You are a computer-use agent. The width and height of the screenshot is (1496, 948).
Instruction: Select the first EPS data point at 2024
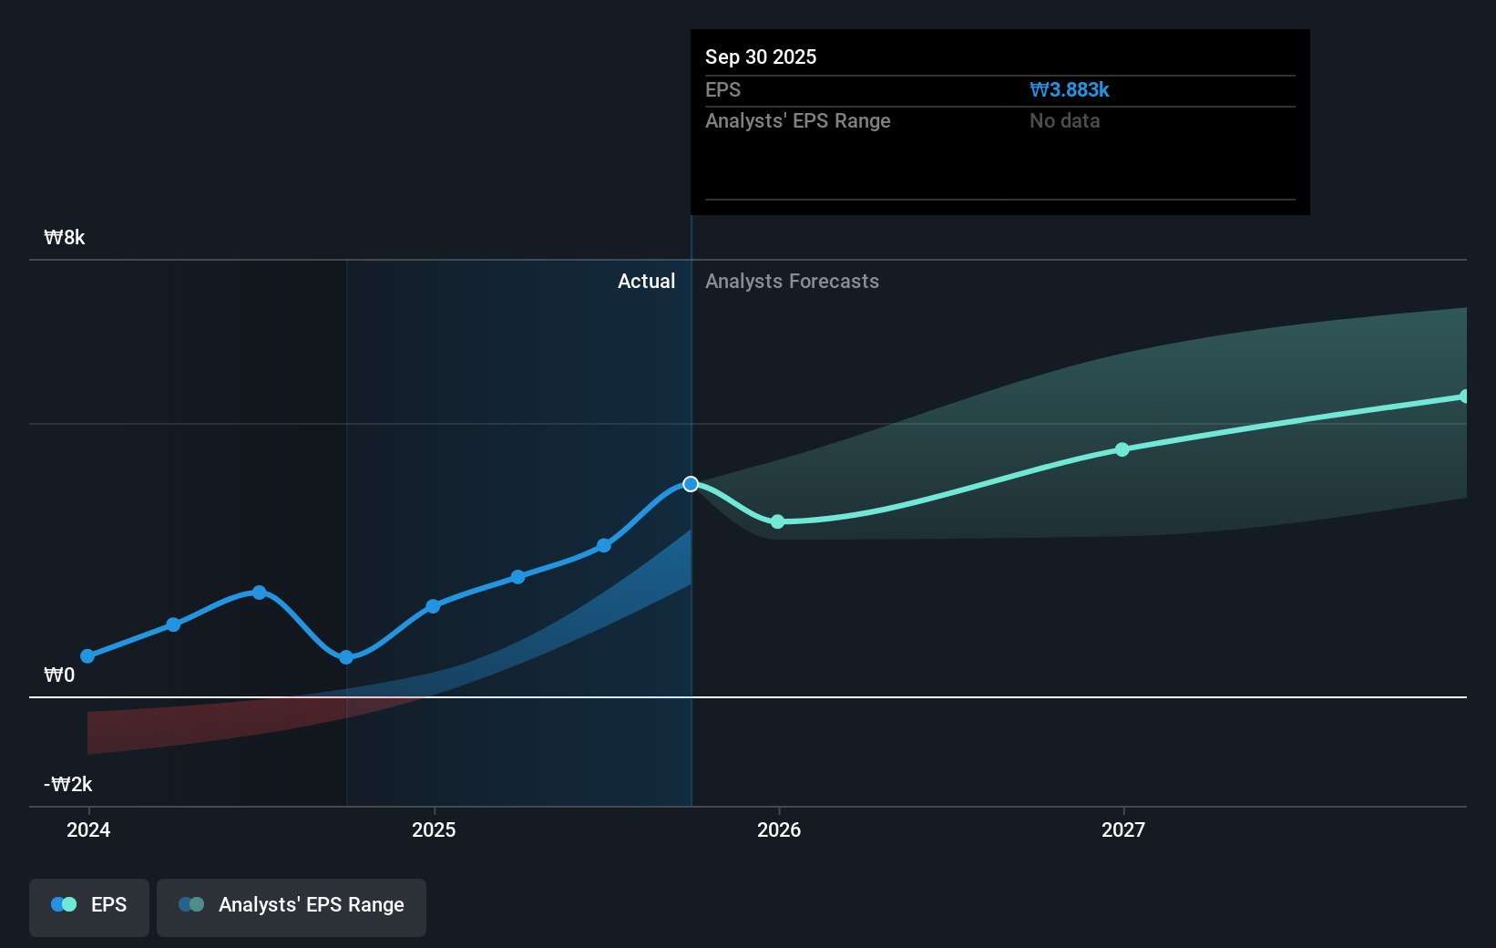click(87, 656)
